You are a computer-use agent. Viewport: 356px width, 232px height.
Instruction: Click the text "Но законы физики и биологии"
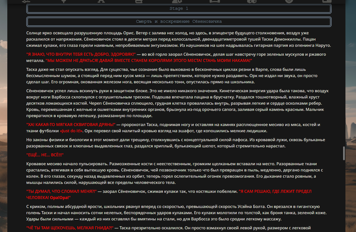[x=56, y=140]
